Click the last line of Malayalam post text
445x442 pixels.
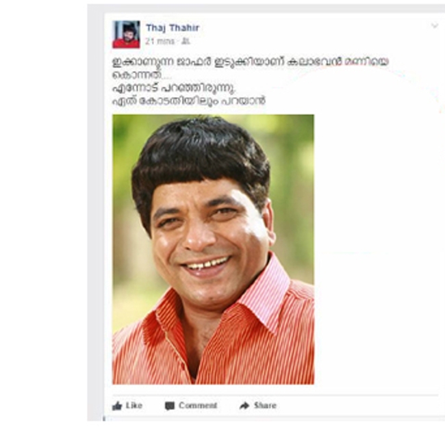pyautogui.click(x=189, y=101)
